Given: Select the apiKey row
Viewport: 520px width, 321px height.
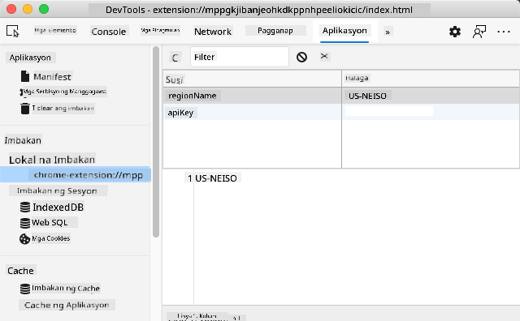Looking at the screenshot, I should pyautogui.click(x=341, y=113).
